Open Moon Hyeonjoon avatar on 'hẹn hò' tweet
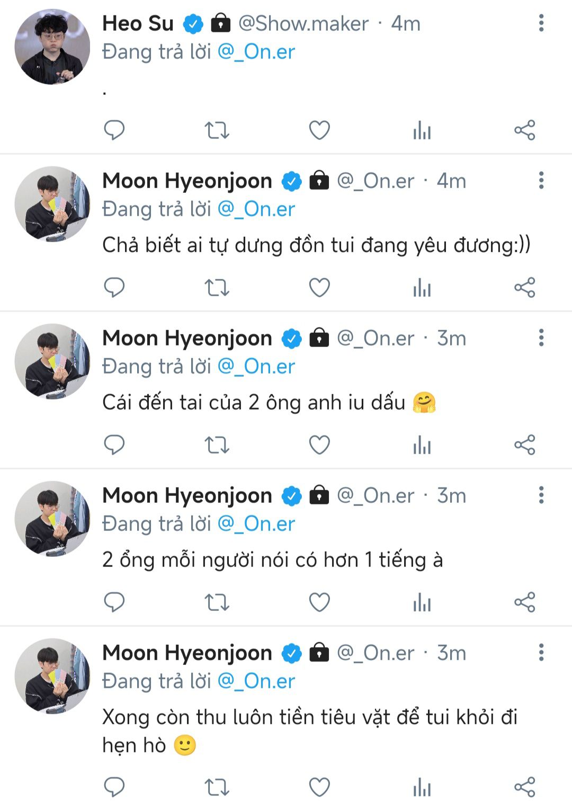The width and height of the screenshot is (572, 808). 52,676
